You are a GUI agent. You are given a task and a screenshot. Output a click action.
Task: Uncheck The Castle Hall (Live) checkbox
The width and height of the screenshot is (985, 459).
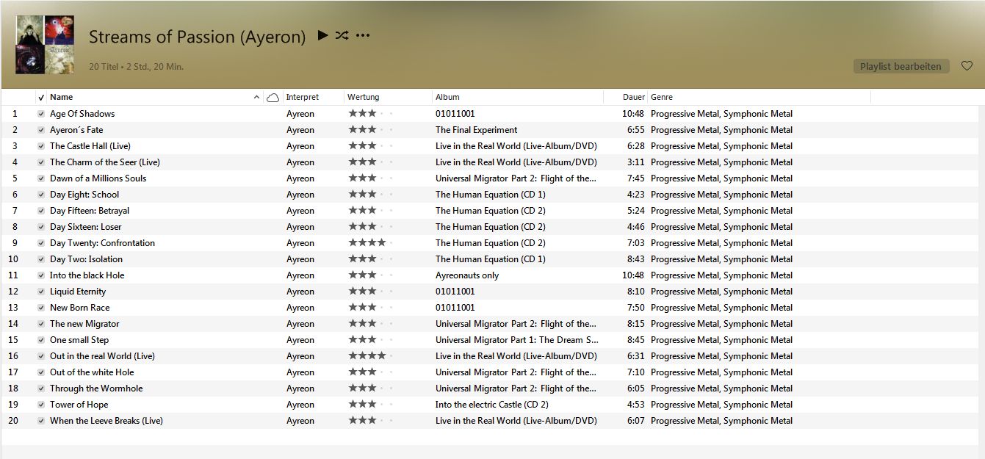point(41,146)
